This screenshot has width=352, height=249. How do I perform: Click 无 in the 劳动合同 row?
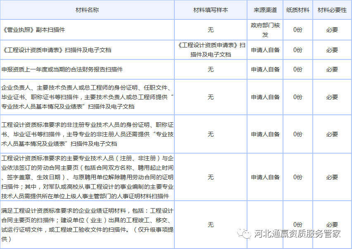point(211,177)
